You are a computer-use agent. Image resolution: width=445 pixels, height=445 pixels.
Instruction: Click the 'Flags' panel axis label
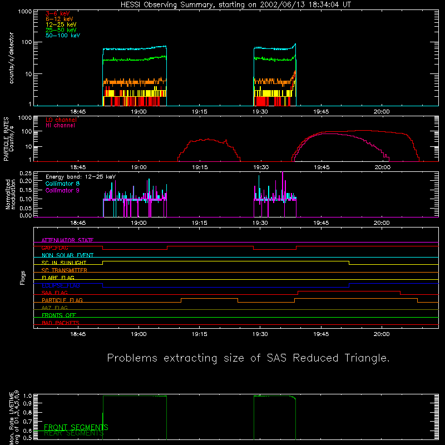(22, 278)
